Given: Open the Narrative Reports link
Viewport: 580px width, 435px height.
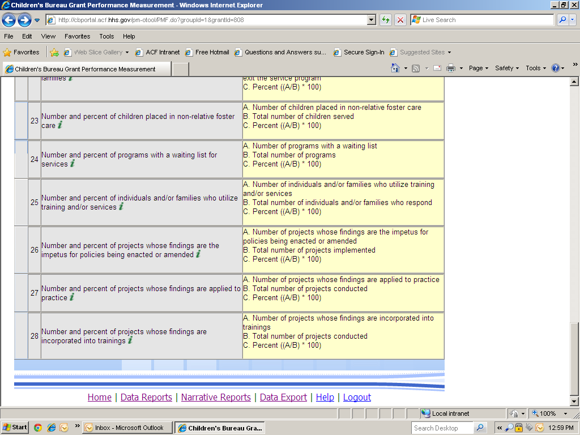Looking at the screenshot, I should (216, 397).
